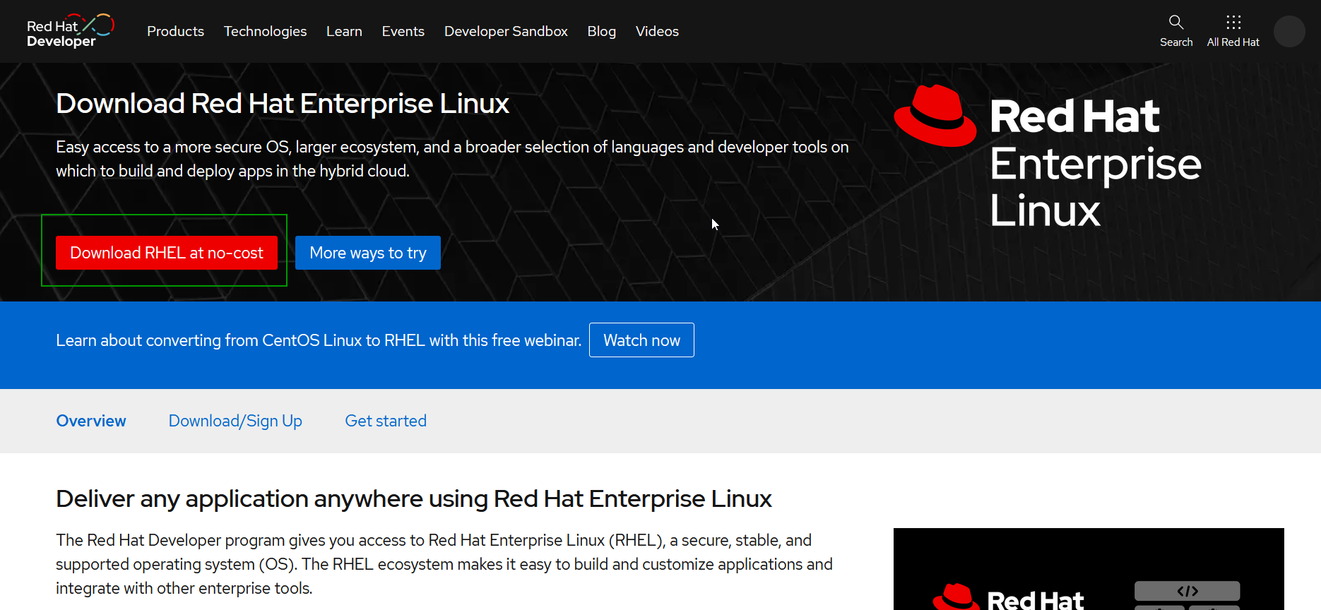This screenshot has width=1321, height=610.
Task: Open the Technologies menu
Action: [265, 32]
